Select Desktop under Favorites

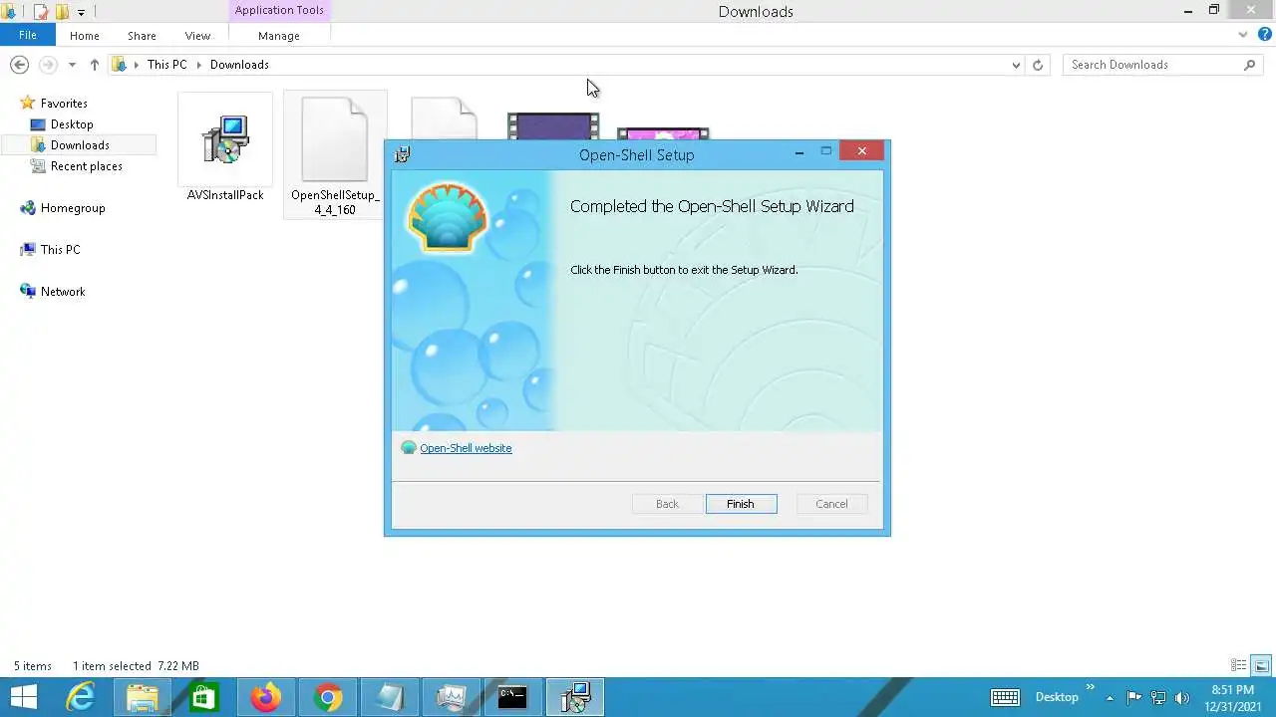72,124
